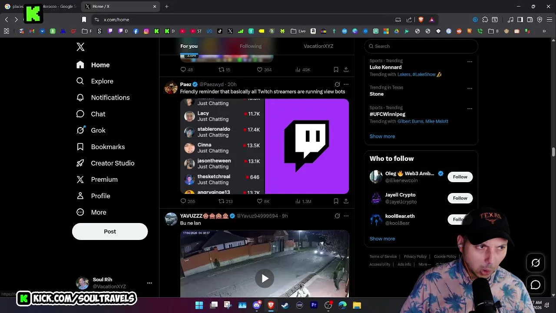The image size is (556, 313).
Task: Open Grok in the sidebar
Action: 91,130
